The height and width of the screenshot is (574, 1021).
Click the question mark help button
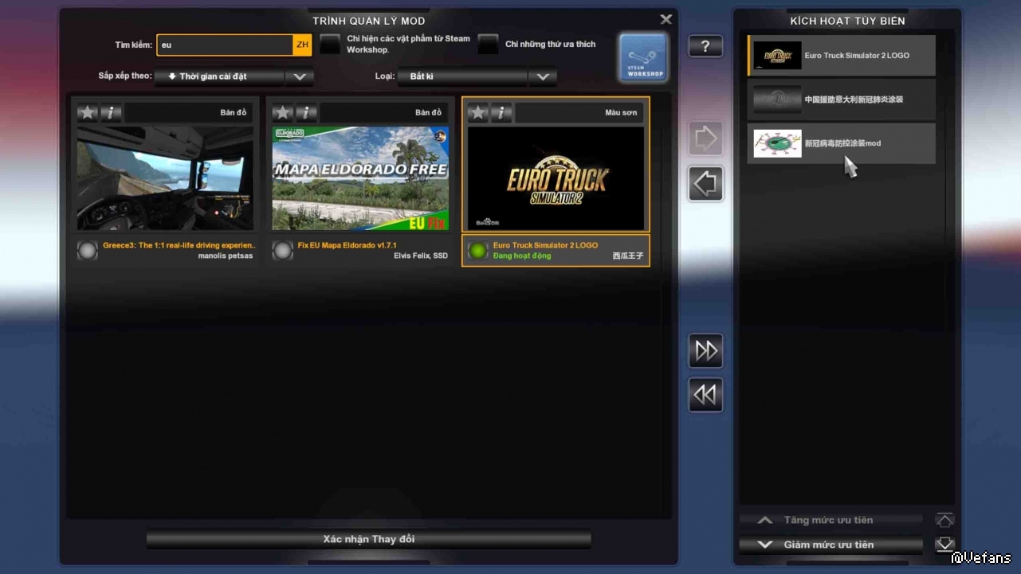click(705, 46)
